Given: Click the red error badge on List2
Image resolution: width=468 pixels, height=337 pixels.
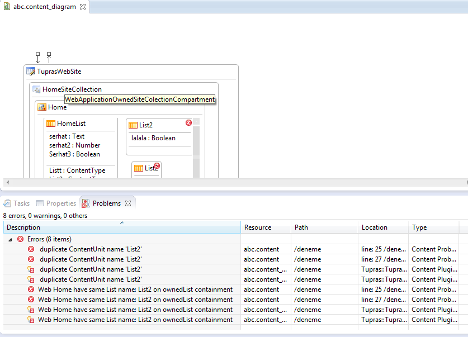Looking at the screenshot, I should click(188, 122).
